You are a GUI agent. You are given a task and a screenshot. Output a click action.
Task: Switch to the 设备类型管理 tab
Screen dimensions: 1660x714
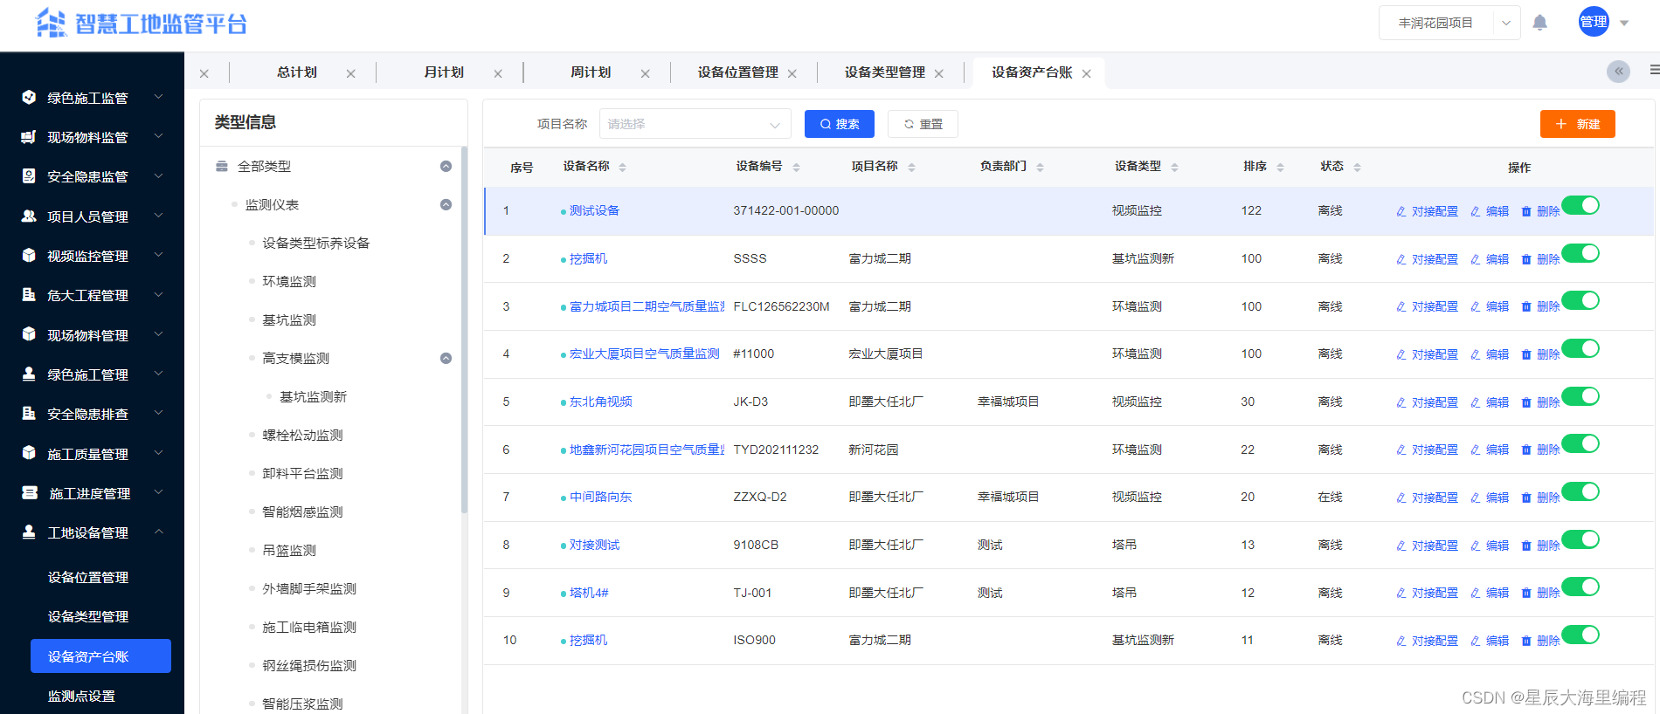click(884, 72)
